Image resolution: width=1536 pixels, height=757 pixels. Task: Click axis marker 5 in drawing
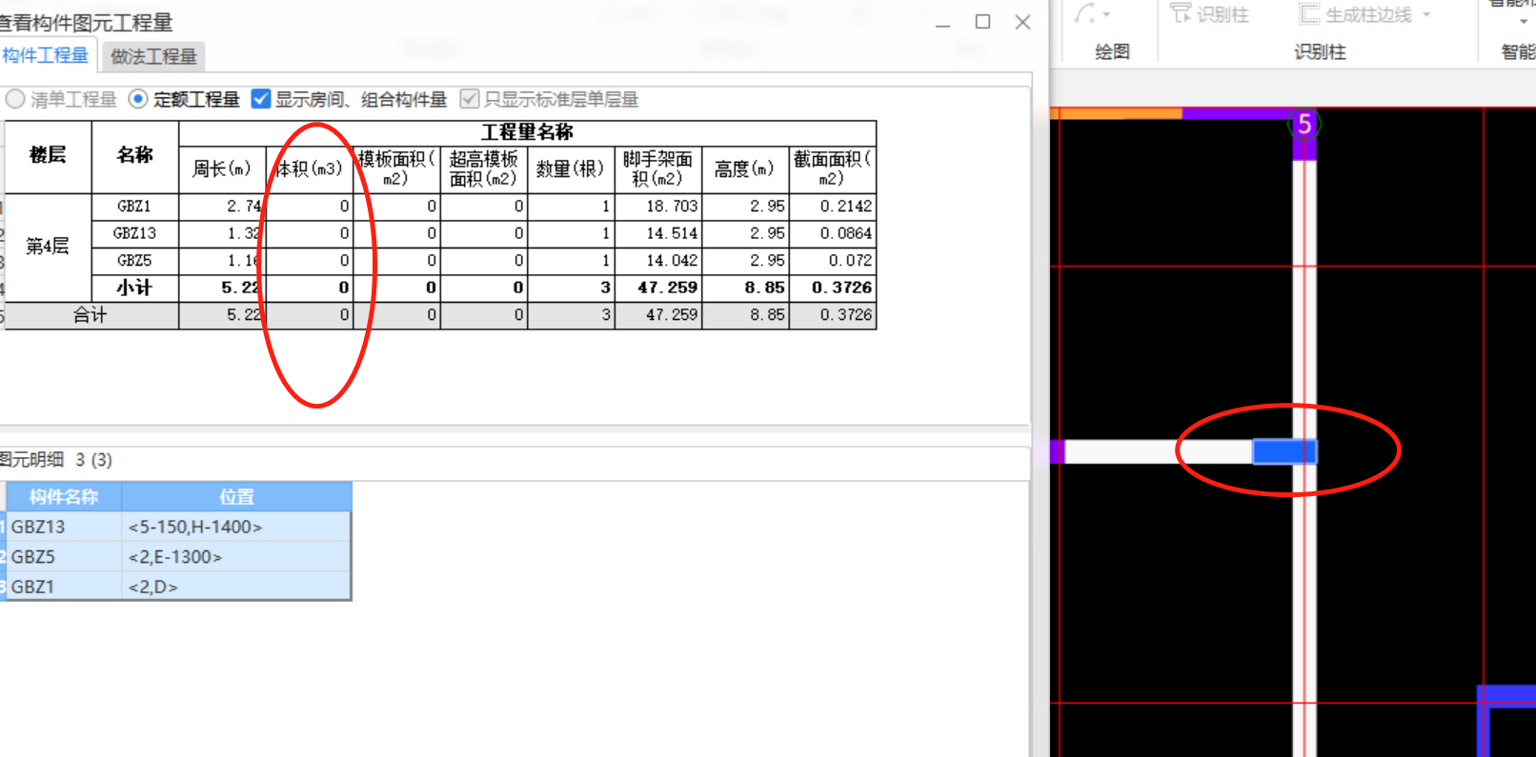point(1304,124)
